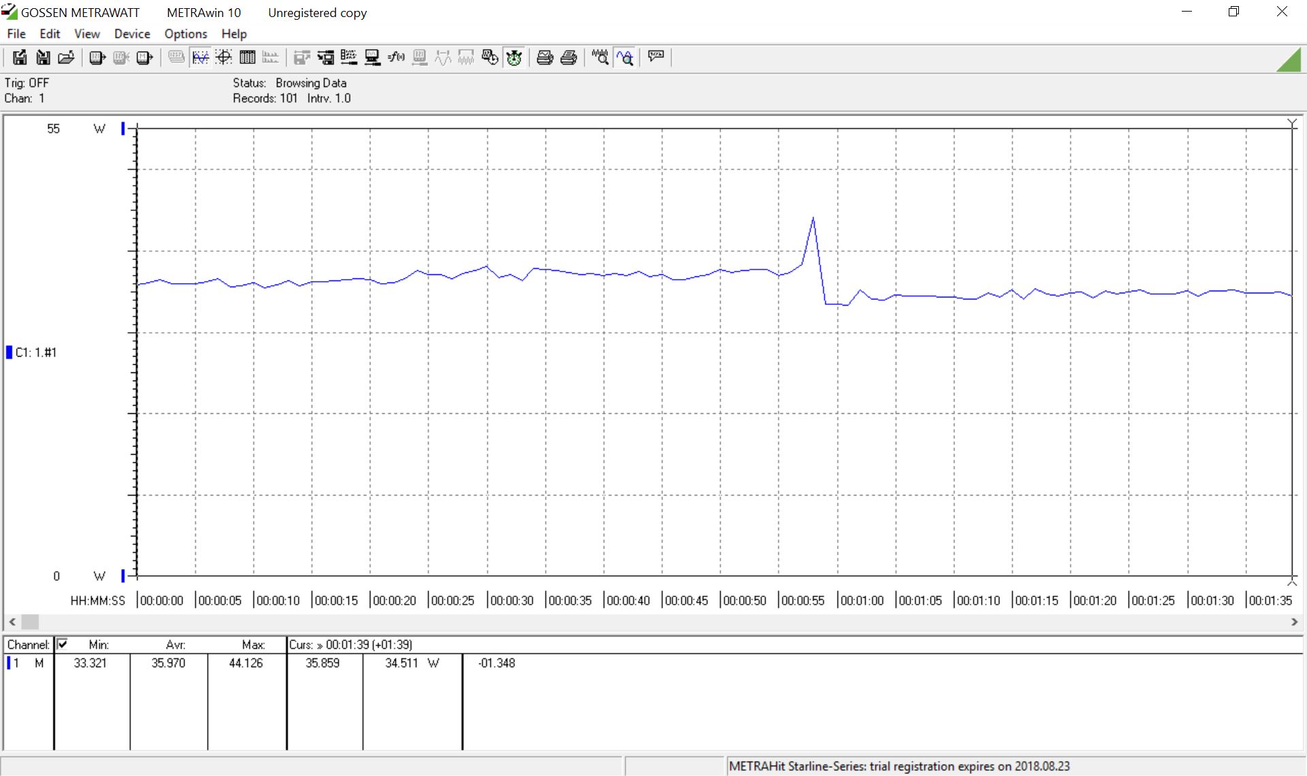Viewport: 1307px width, 776px height.
Task: Click the first save disk icon
Action: (20, 58)
